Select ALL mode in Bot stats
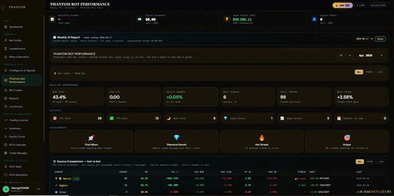The height and width of the screenshot is (196, 394). click(x=359, y=72)
